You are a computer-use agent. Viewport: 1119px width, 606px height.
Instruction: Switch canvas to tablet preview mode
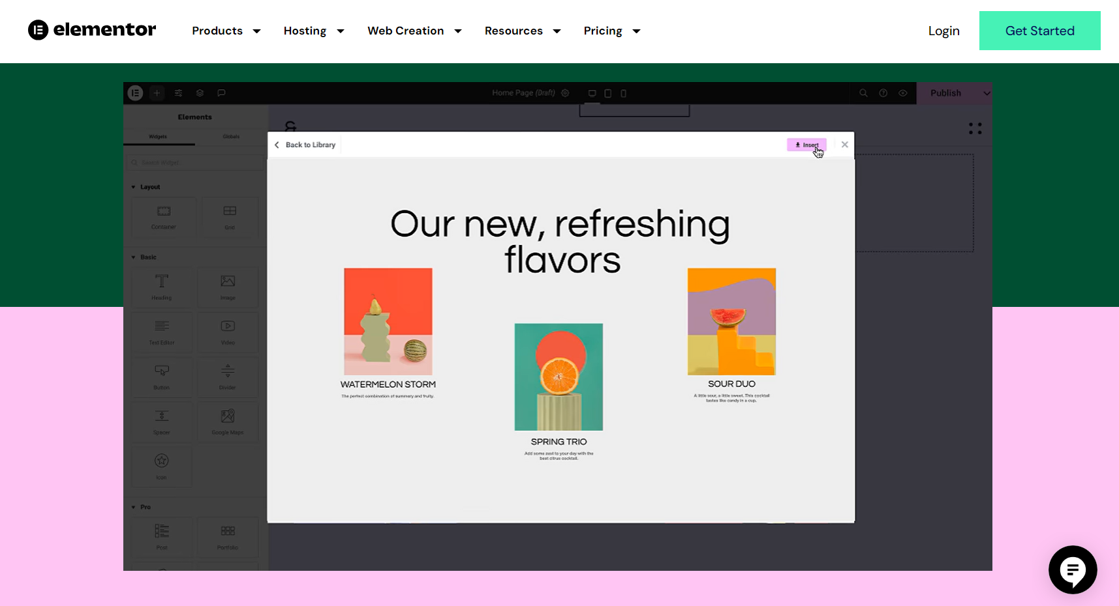(607, 93)
